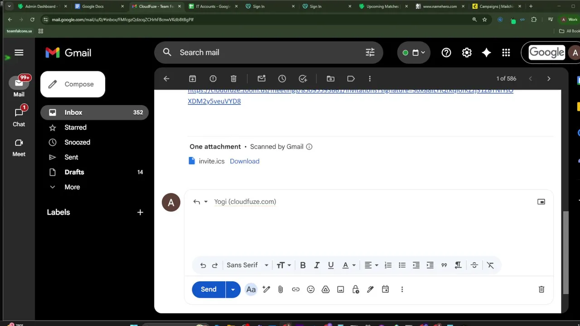Pop out the reply window
This screenshot has height=326, width=580.
[541, 202]
